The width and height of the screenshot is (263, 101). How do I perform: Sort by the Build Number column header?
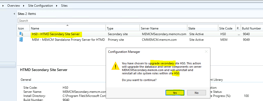[252, 28]
